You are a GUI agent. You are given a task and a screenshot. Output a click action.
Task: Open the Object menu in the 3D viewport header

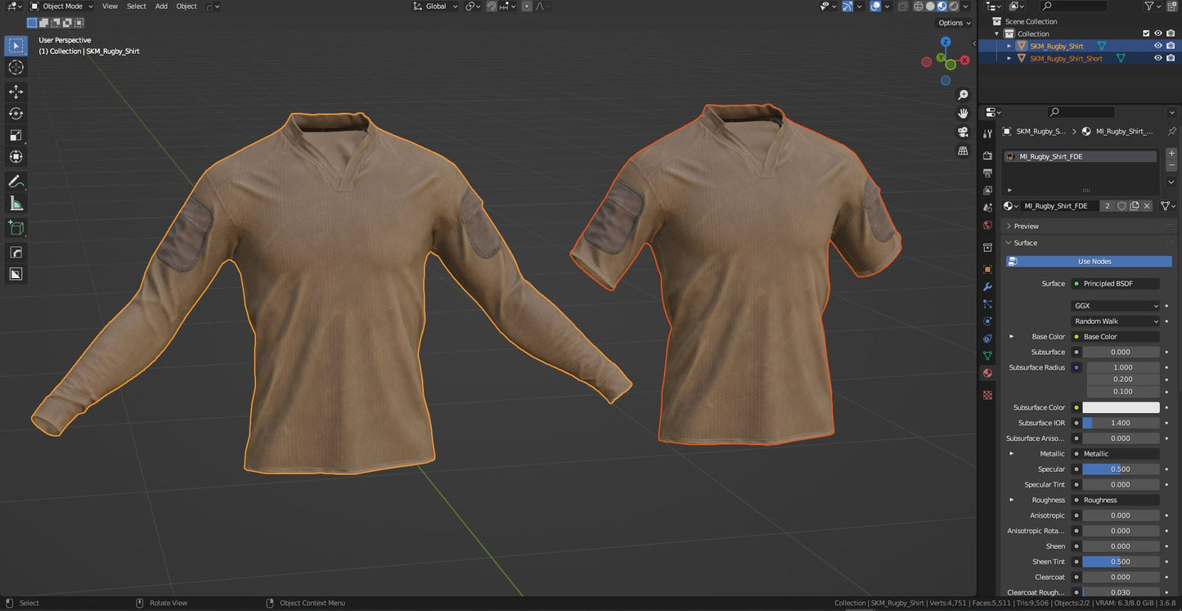186,6
